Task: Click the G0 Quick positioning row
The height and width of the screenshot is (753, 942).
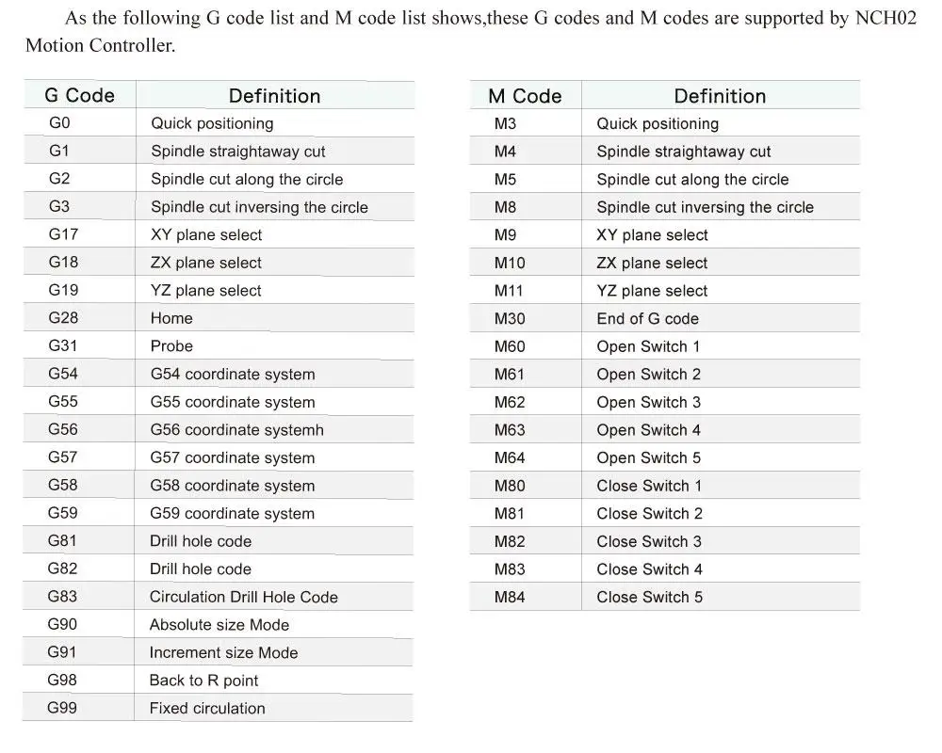Action: (x=219, y=123)
